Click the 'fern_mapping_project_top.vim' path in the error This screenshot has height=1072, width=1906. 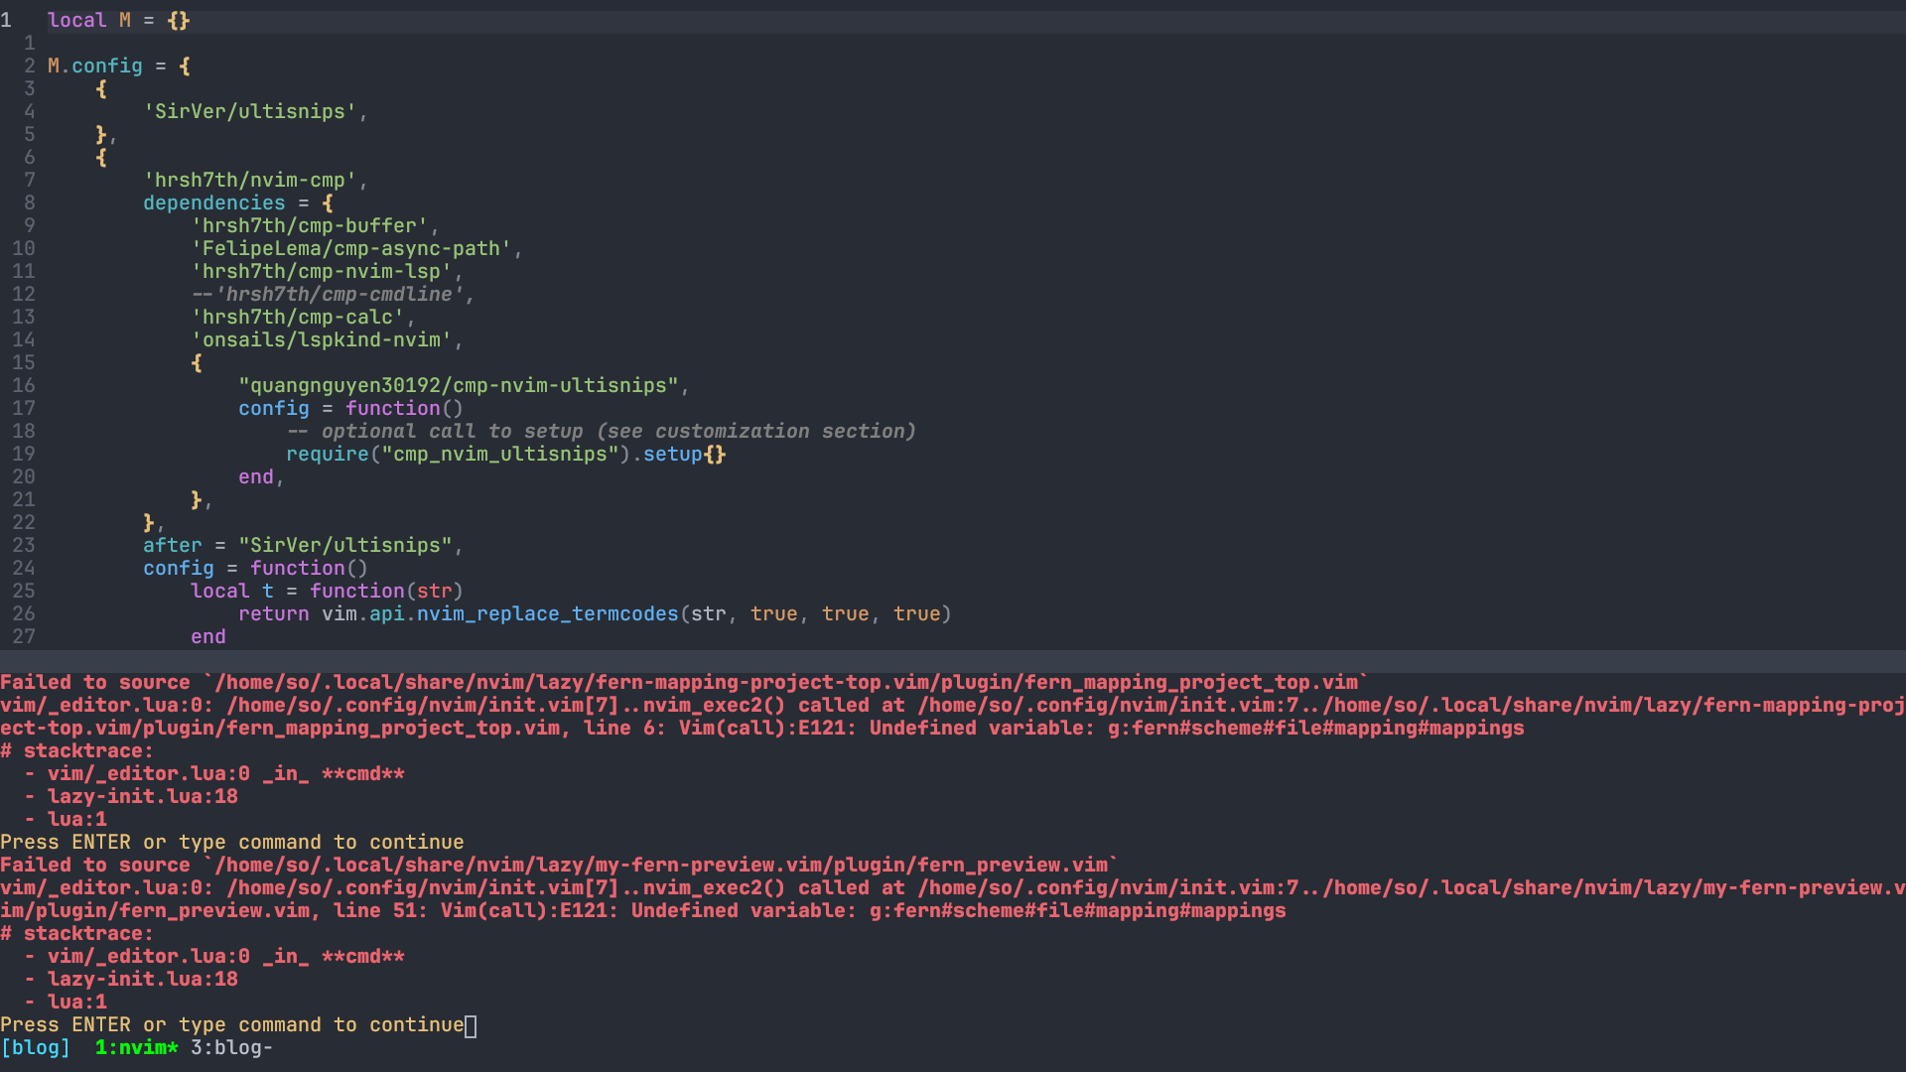click(1191, 682)
